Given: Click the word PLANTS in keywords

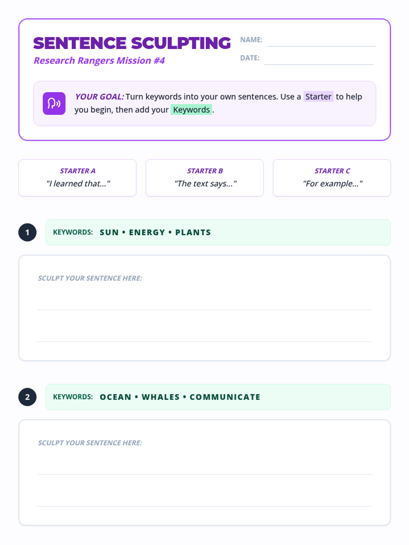Looking at the screenshot, I should click(193, 232).
